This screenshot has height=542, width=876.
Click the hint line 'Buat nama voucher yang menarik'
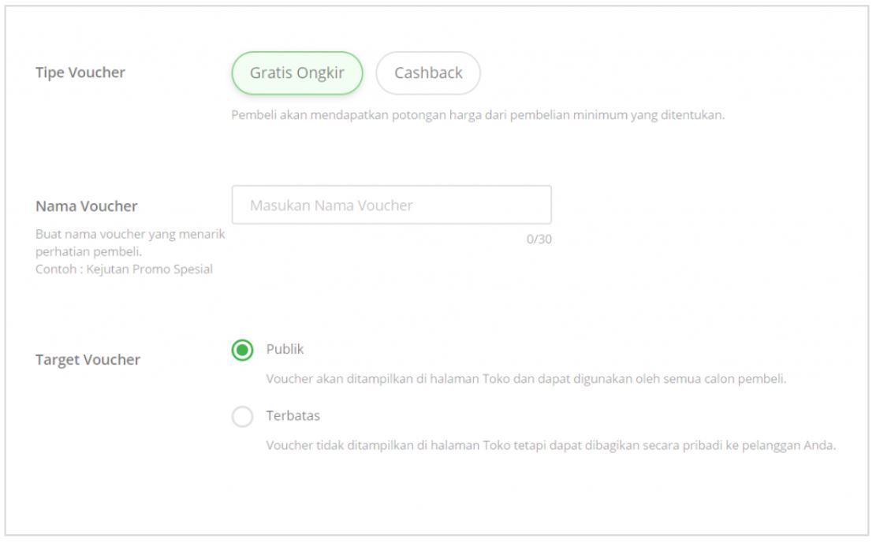tap(129, 234)
